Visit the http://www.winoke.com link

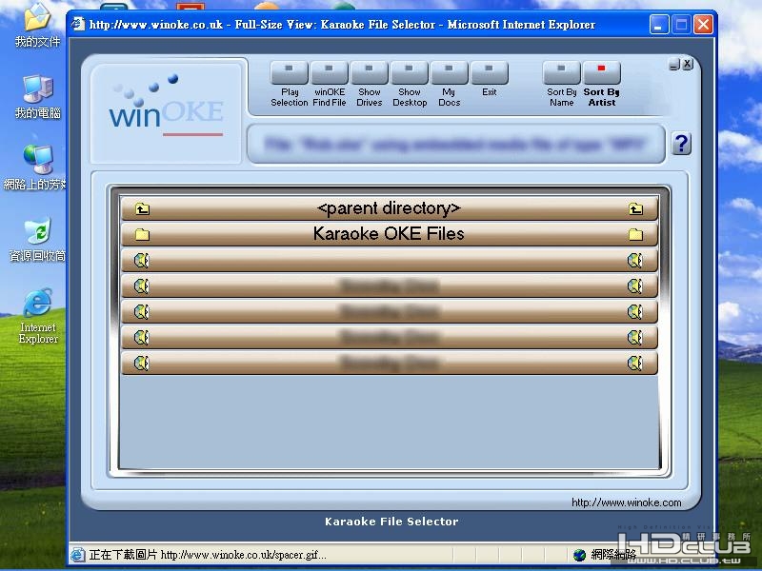point(627,502)
